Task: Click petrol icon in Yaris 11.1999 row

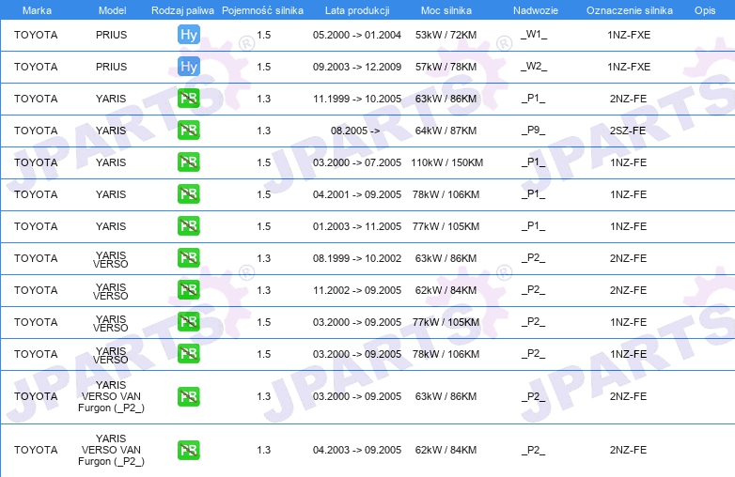Action: coord(188,99)
